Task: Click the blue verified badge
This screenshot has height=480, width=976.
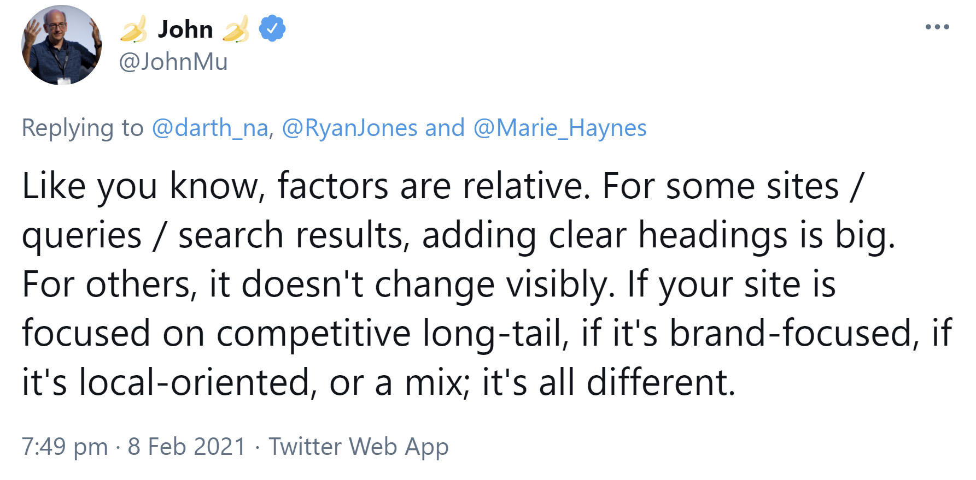Action: point(272,29)
